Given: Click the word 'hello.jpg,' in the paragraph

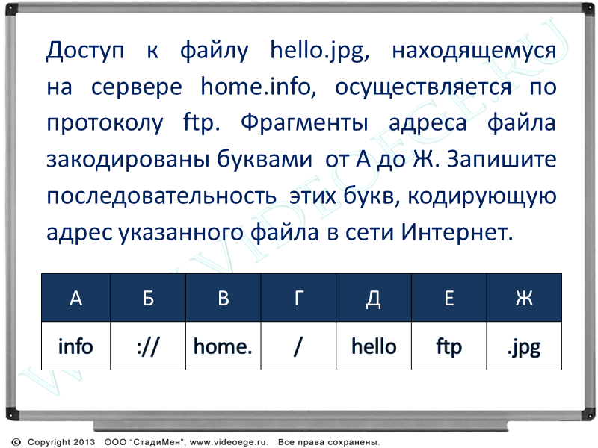Looking at the screenshot, I should 320,52.
